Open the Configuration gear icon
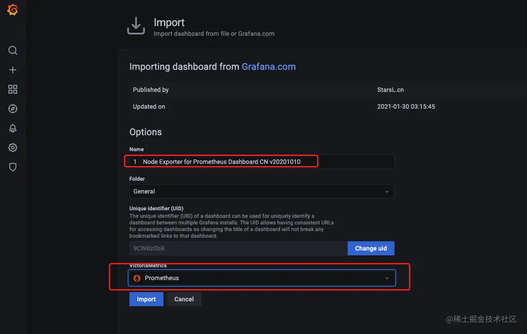This screenshot has width=527, height=334. tap(13, 148)
